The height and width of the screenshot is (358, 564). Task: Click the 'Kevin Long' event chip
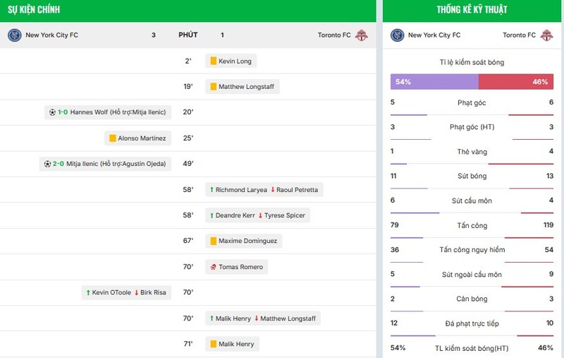[x=231, y=61]
